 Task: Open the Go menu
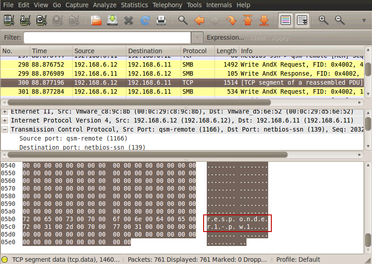[57, 5]
